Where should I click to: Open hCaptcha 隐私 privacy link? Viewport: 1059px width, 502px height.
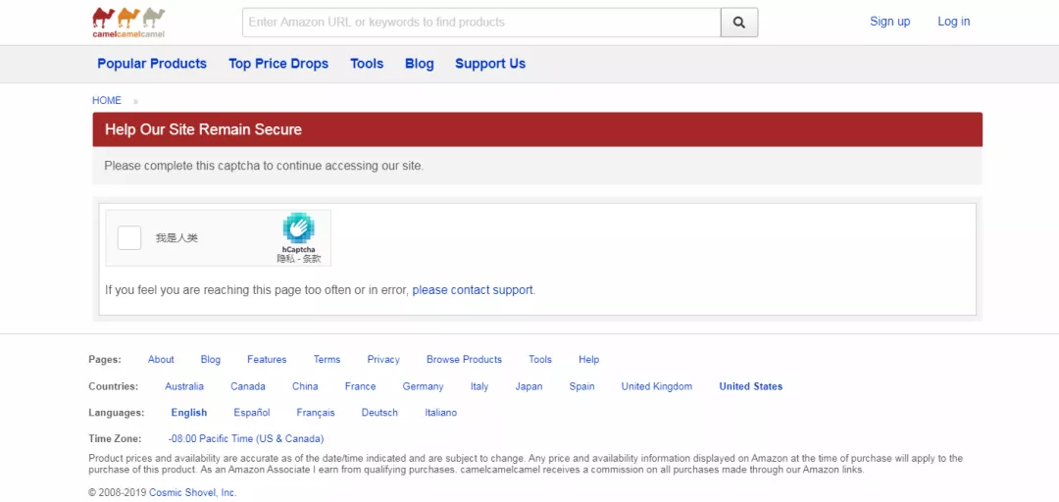click(284, 259)
